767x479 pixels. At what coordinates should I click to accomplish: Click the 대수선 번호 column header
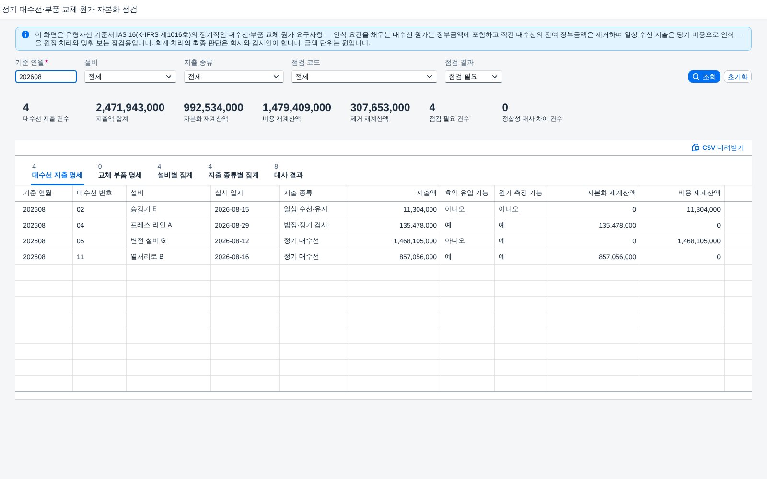tap(100, 193)
